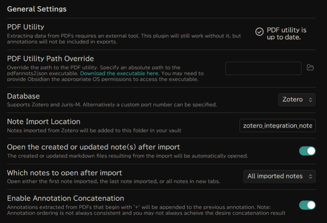The image size is (327, 223).
Task: Click the 'Enable Annotation Concatenation' title
Action: (65, 198)
